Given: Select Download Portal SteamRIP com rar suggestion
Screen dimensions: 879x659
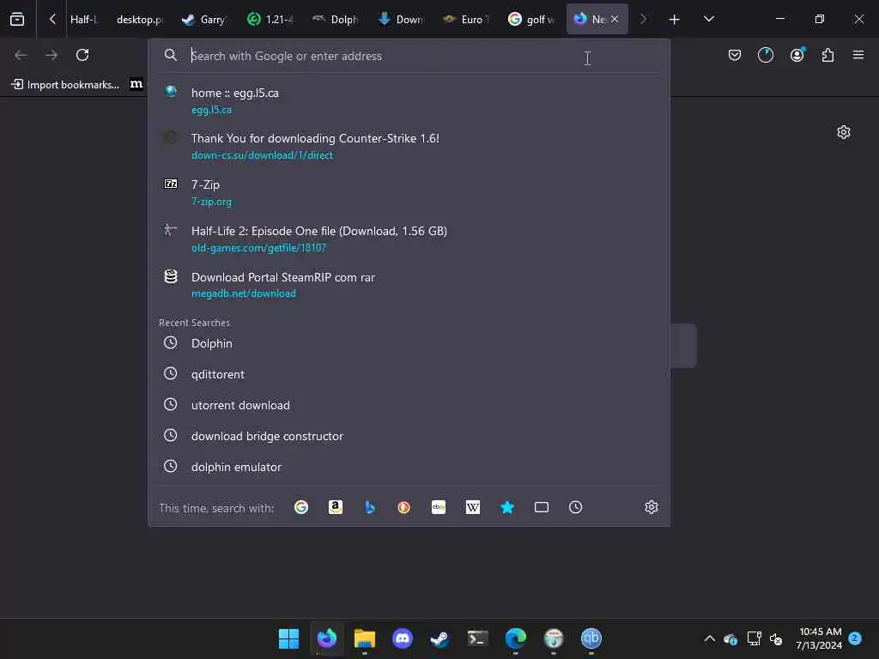Looking at the screenshot, I should pyautogui.click(x=409, y=285).
